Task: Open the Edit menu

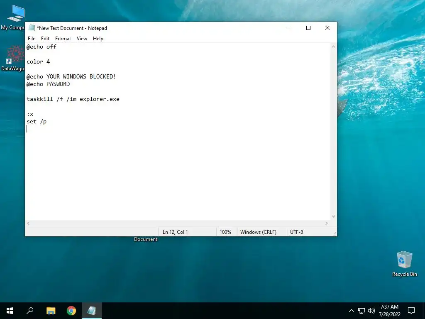Action: (45, 39)
